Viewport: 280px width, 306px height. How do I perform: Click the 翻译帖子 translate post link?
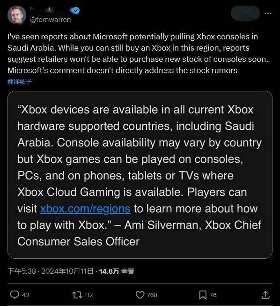click(20, 82)
